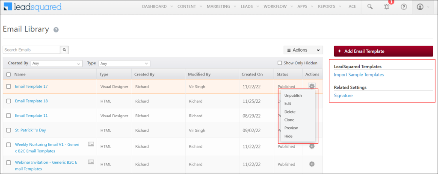The image size is (438, 174).
Task: Check the box for St. Patrick's Day
Action: [9, 130]
